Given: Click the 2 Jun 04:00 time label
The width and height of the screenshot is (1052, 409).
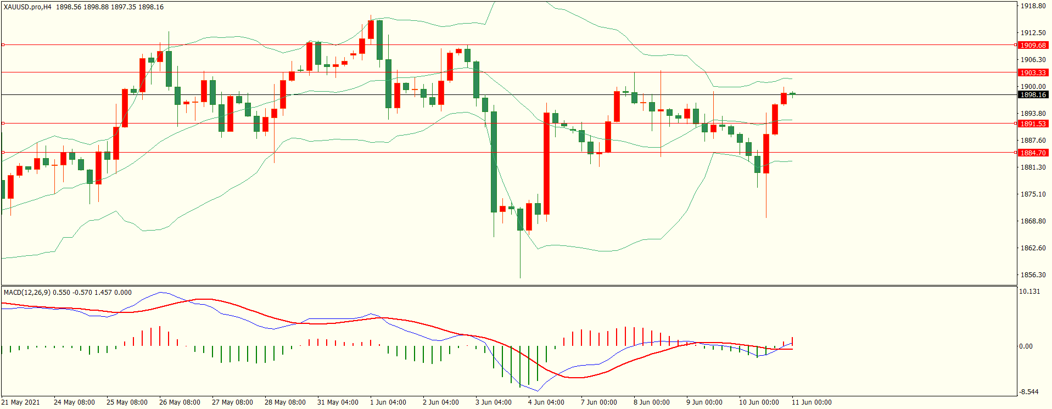Looking at the screenshot, I should (x=441, y=402).
